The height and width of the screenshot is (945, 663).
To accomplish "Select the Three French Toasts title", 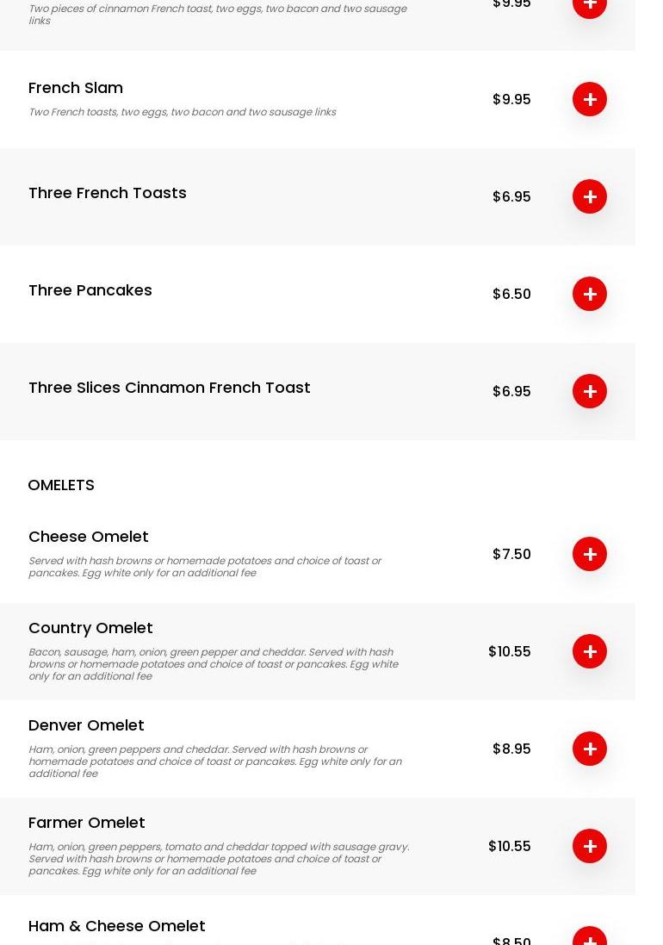I will 108,193.
